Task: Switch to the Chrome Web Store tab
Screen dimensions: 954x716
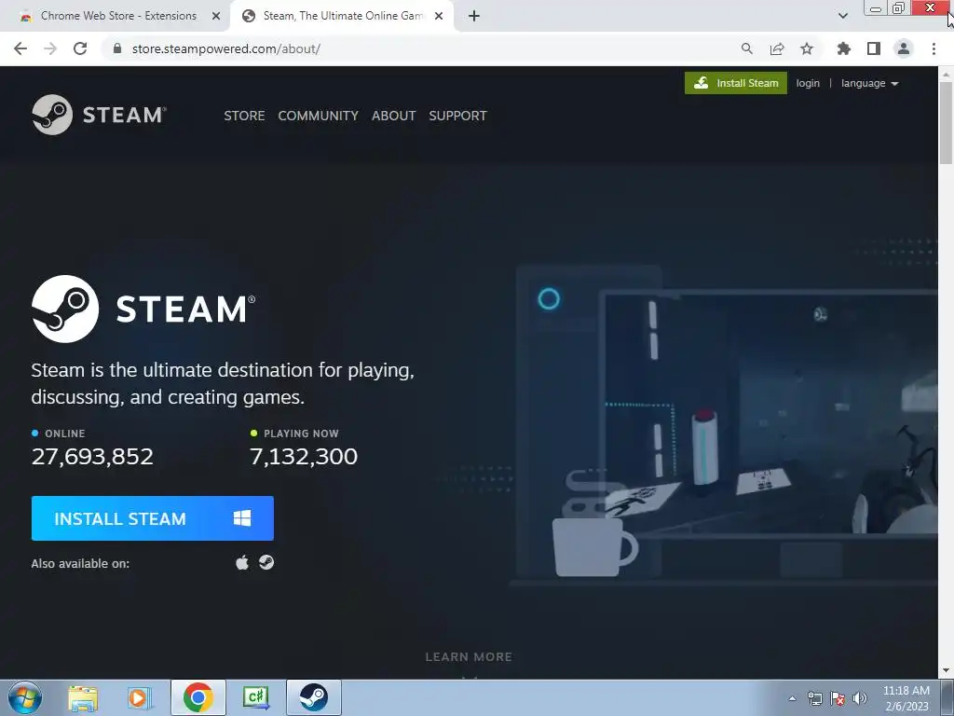Action: [118, 16]
